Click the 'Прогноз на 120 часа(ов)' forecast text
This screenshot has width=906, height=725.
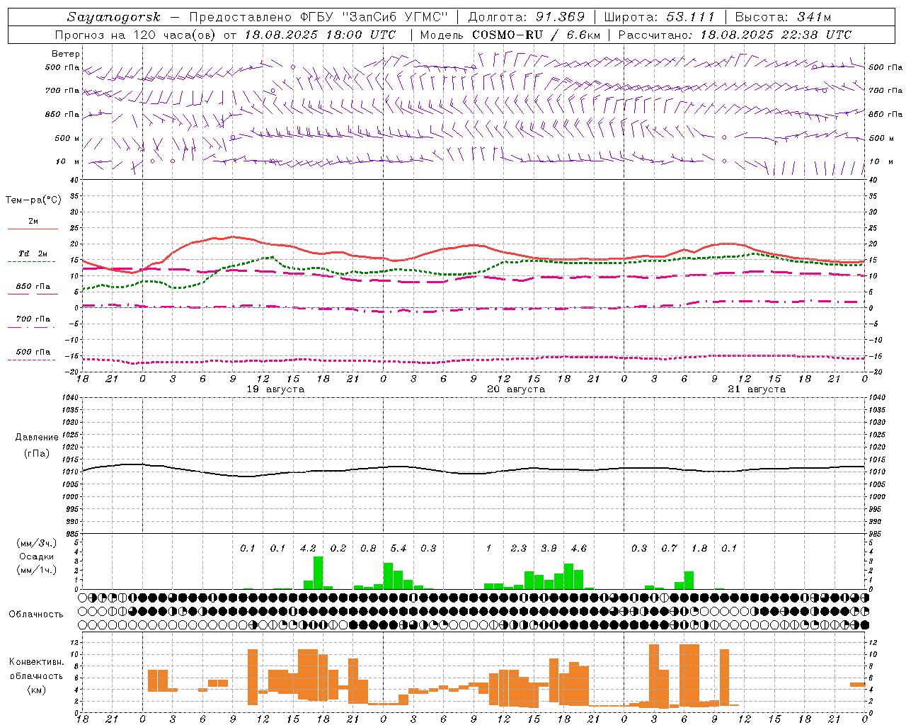pos(136,35)
